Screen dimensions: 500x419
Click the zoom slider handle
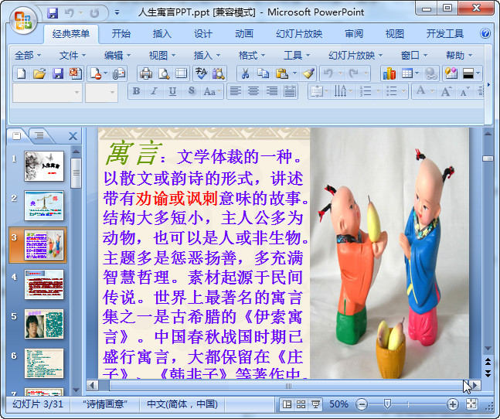point(387,404)
